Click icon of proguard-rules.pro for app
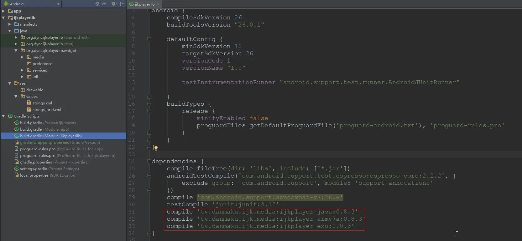 coord(17,149)
